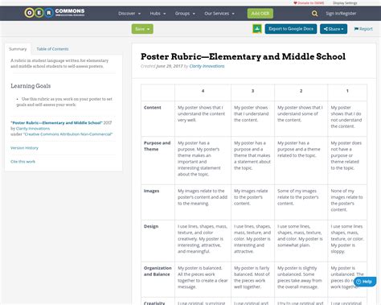Viewport: 381px width, 305px height.
Task: Click the Add OER button
Action: click(x=260, y=14)
